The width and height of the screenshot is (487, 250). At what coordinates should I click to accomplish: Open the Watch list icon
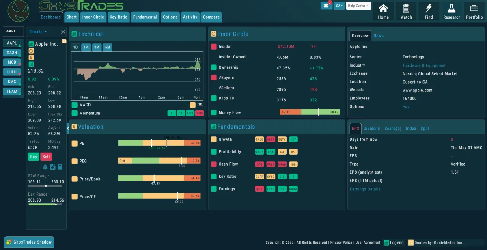(x=406, y=11)
